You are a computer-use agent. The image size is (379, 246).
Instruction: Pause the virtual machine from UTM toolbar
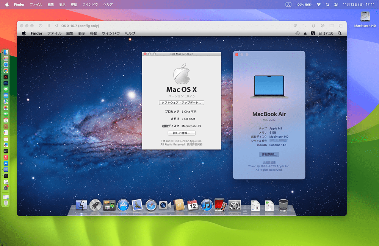pos(49,26)
